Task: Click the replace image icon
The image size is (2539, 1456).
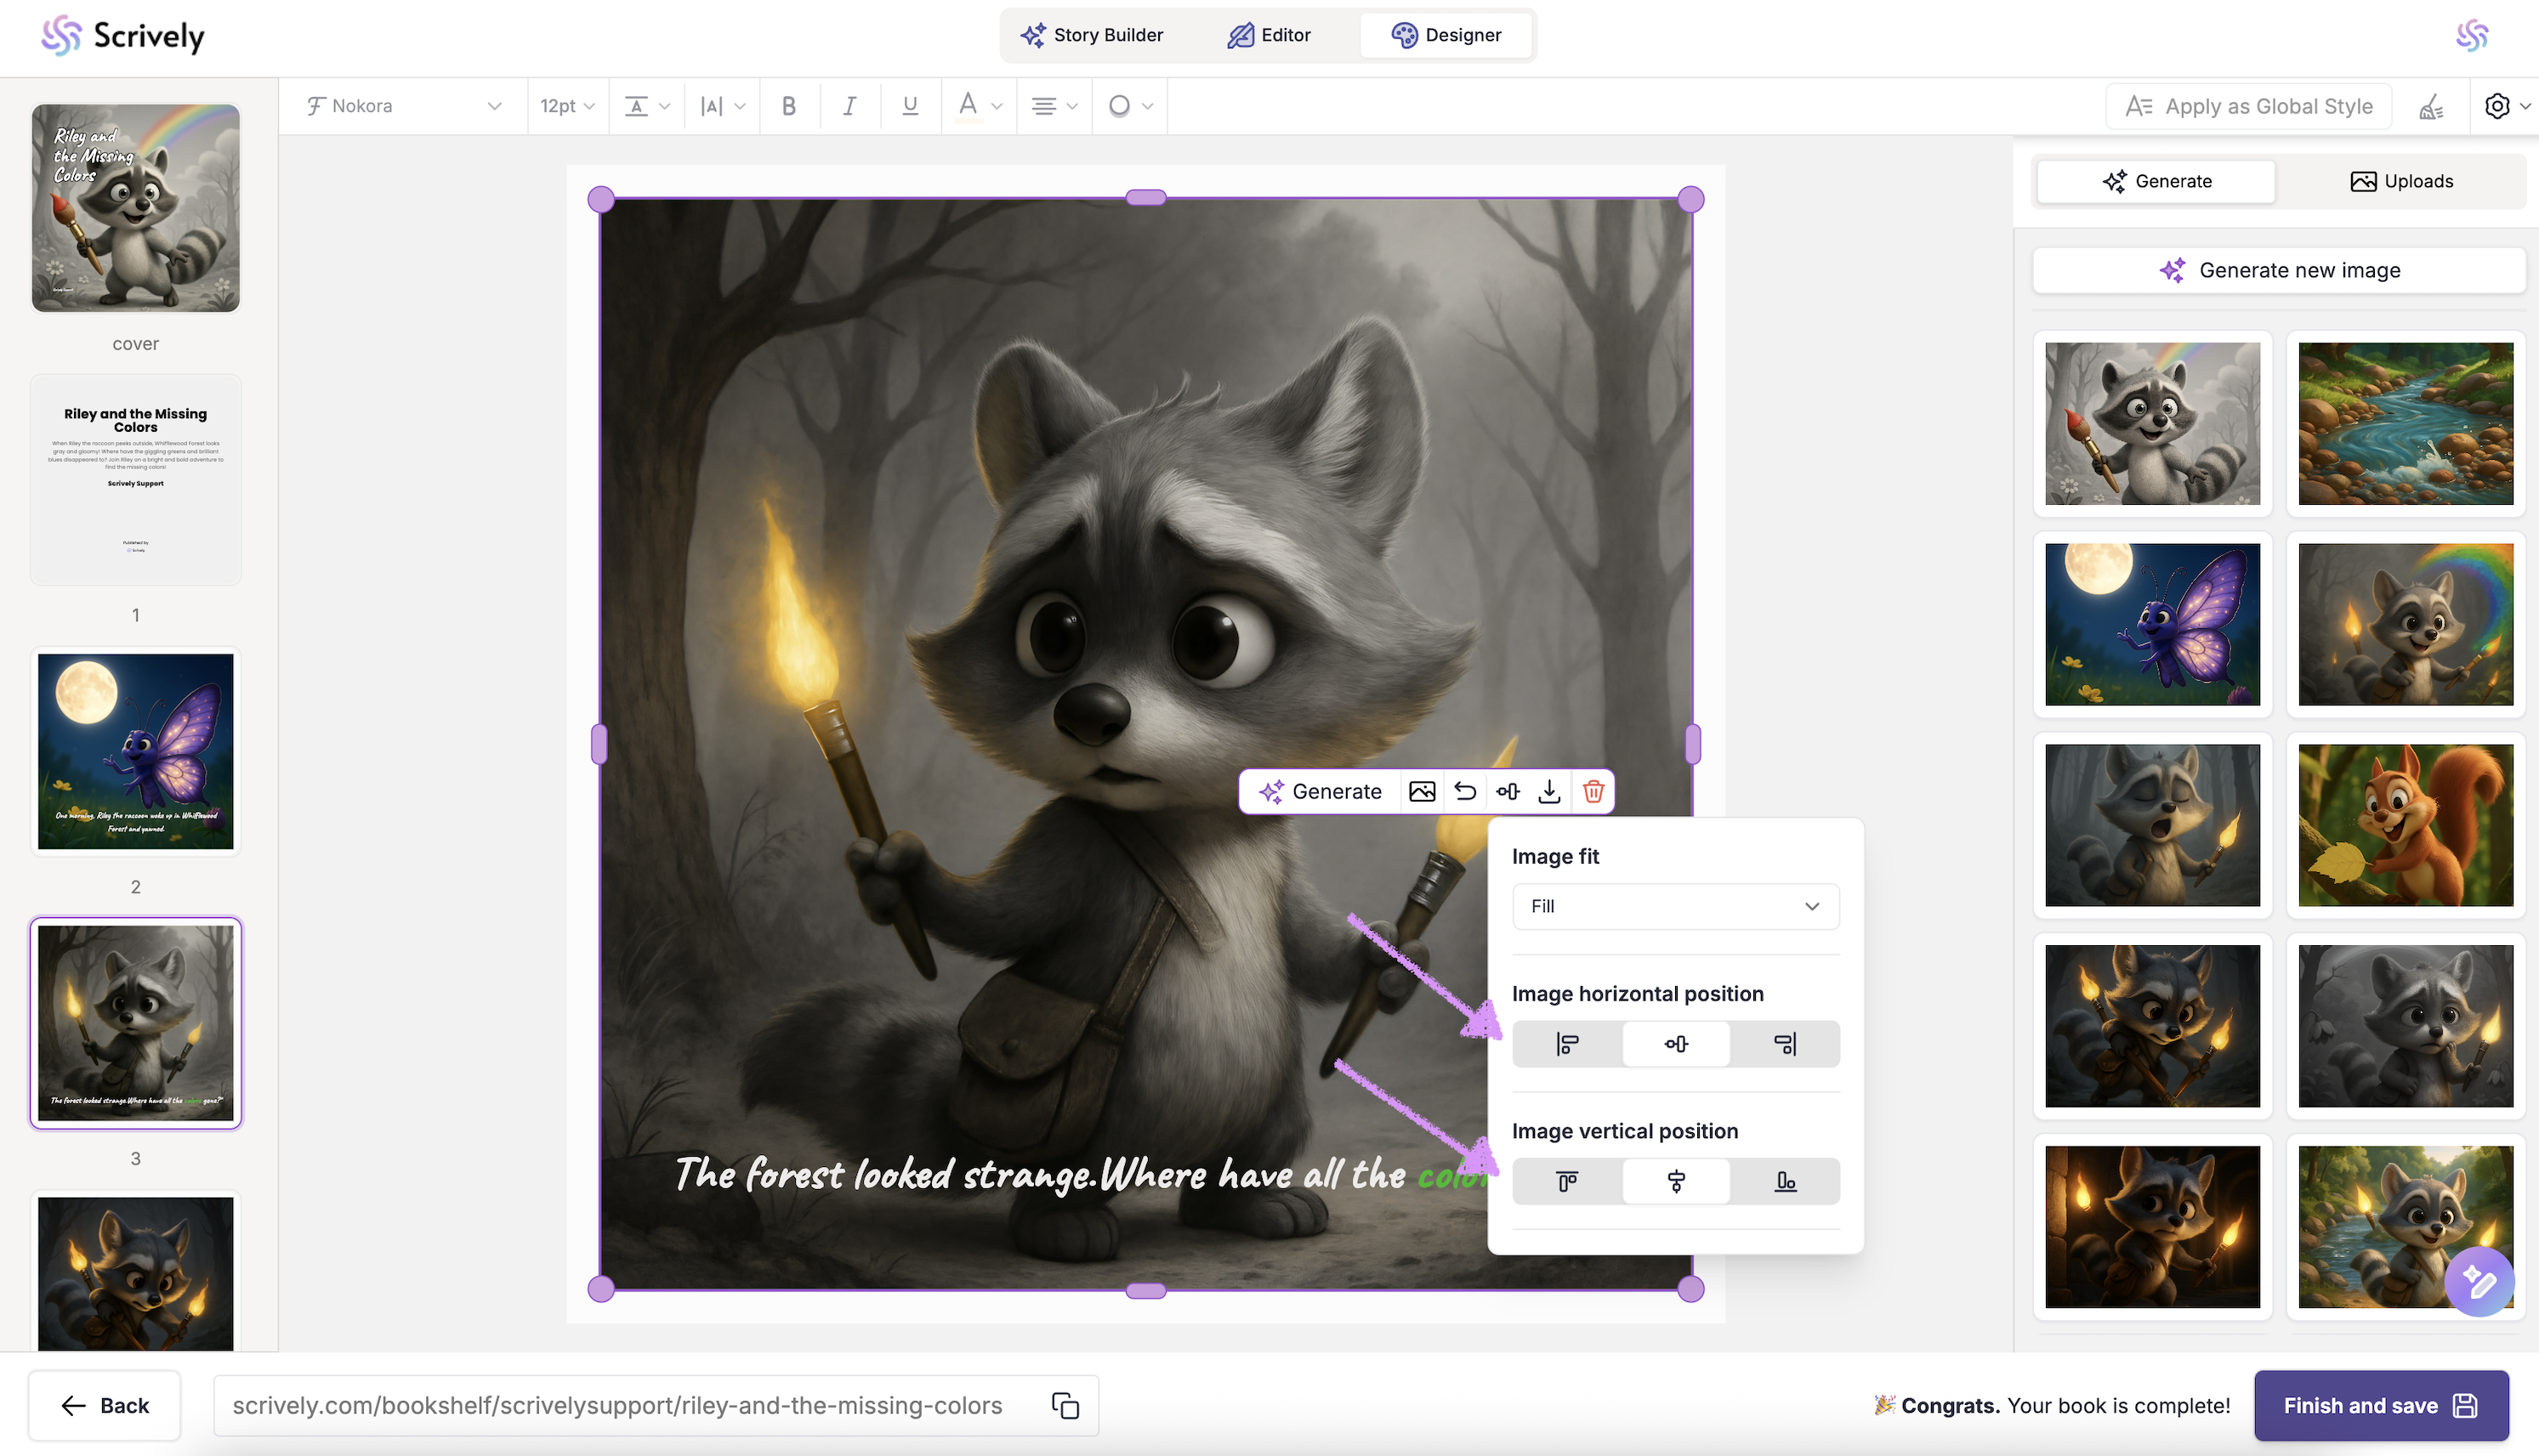Action: (x=1422, y=791)
